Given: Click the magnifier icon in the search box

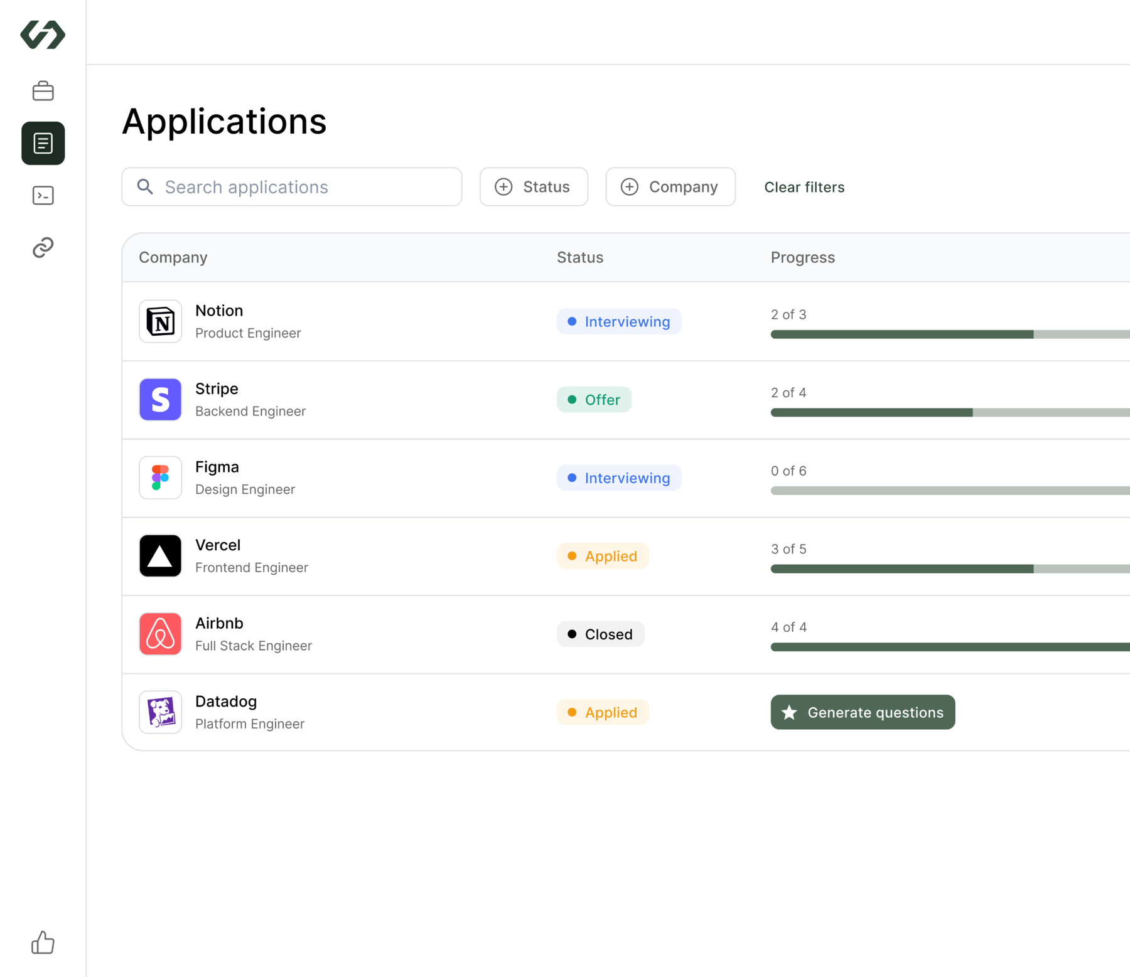Looking at the screenshot, I should tap(145, 186).
